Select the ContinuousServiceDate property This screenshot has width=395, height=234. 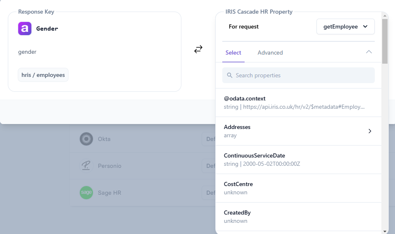[x=298, y=160]
